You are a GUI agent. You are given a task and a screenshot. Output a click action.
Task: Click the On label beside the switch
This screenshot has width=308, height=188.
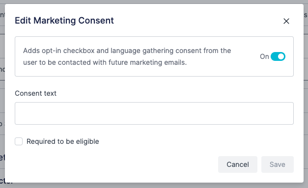coord(264,56)
